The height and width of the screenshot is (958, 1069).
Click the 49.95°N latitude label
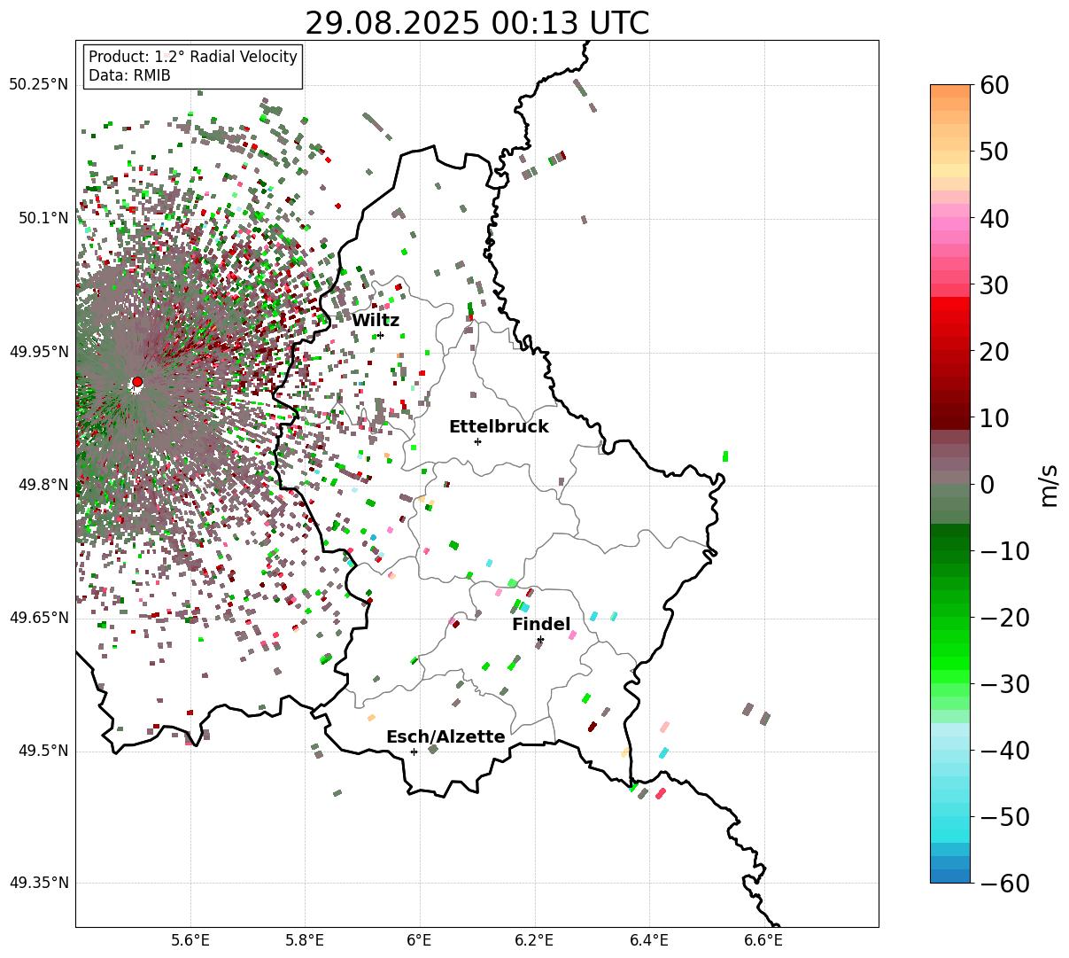pos(38,353)
